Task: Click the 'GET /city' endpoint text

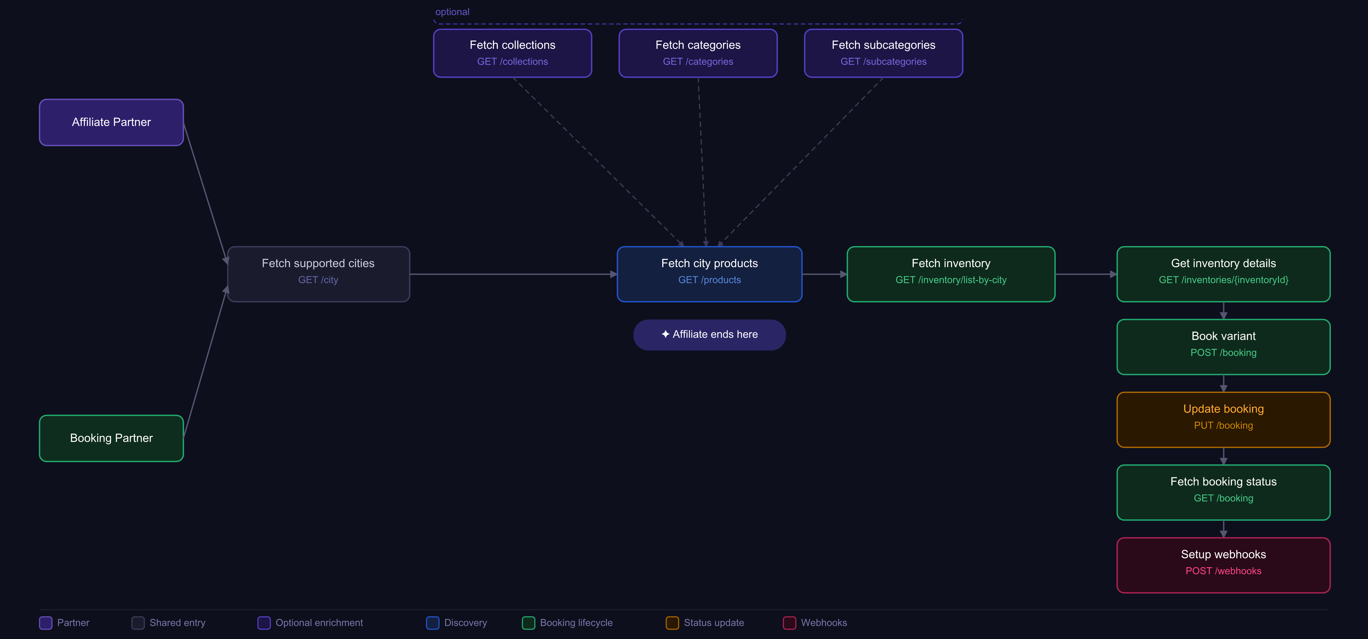Action: (x=318, y=280)
